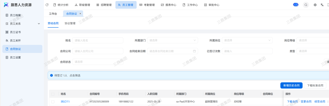Click the 新增历史合同 button

point(291,85)
